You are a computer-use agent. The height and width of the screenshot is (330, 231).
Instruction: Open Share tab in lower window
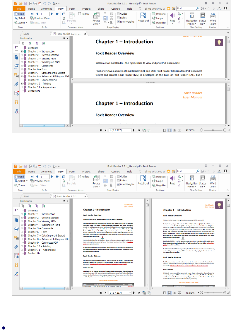[101, 172]
